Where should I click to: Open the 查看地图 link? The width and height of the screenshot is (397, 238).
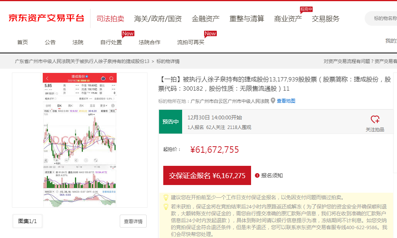point(286,101)
